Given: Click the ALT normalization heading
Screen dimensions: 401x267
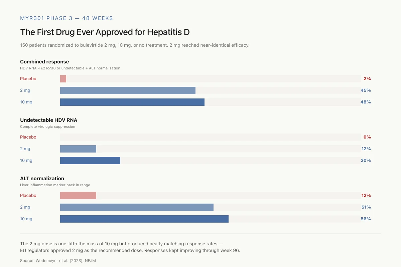Looking at the screenshot, I should [x=42, y=179].
